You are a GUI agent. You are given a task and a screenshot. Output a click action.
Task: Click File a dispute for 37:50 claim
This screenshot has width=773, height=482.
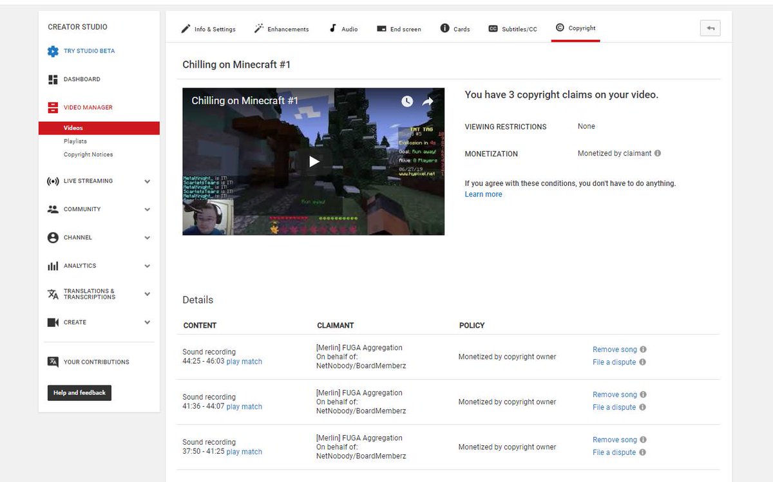614,452
